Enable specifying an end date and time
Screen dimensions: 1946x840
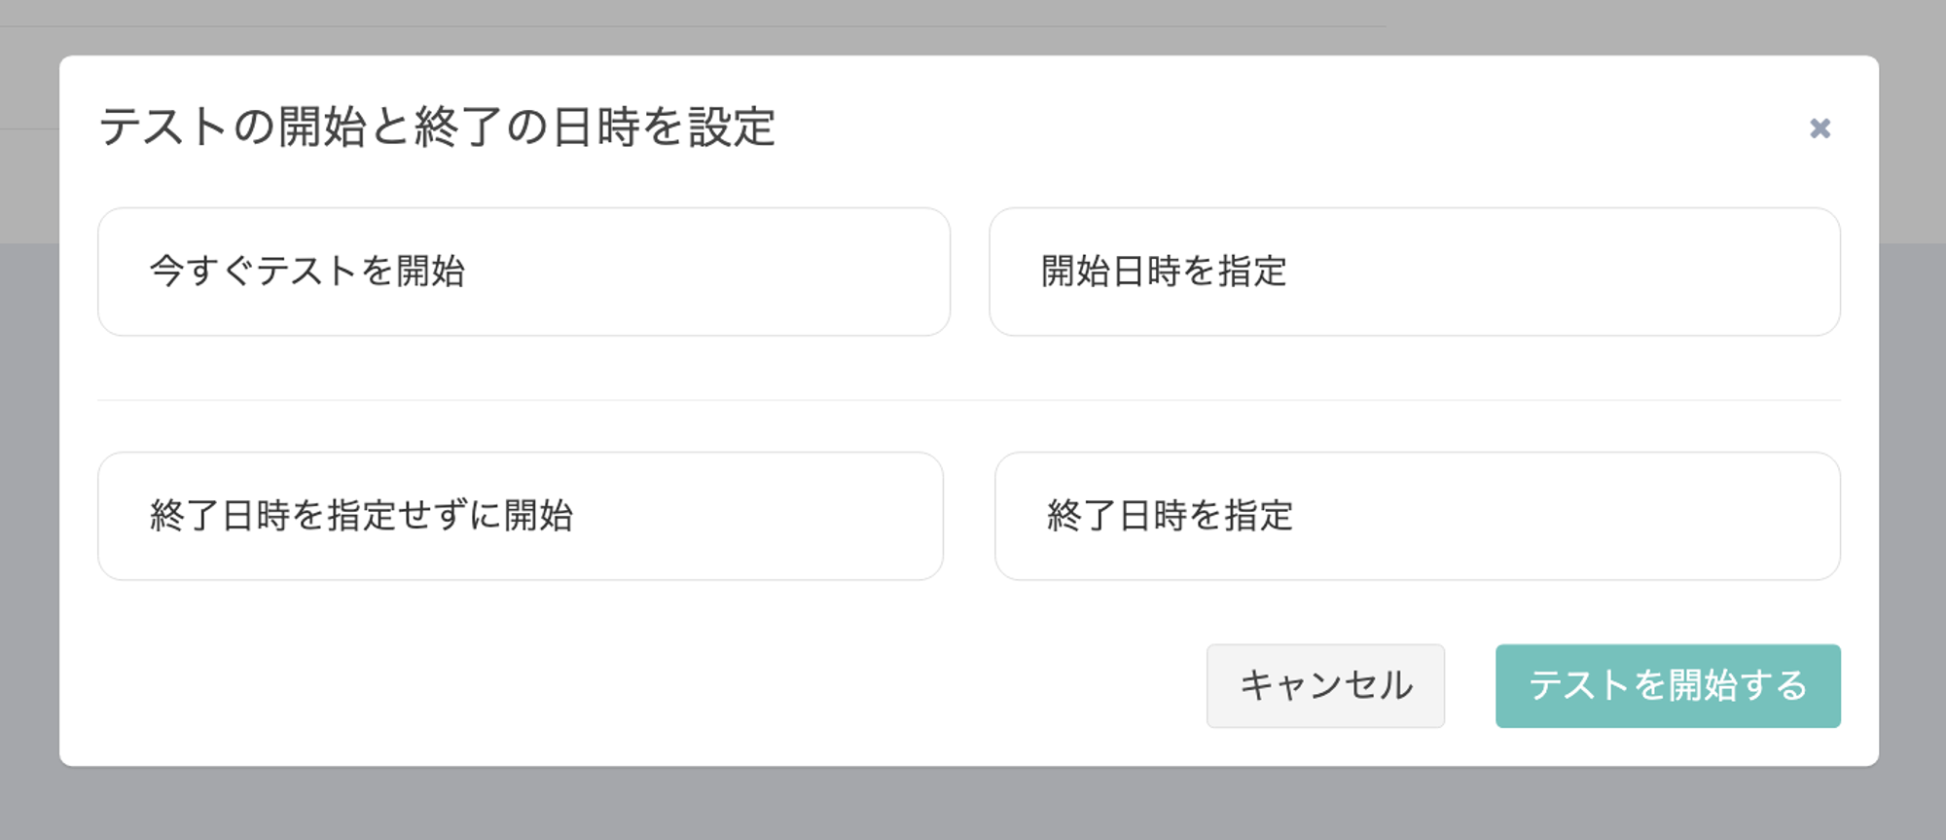point(1417,516)
